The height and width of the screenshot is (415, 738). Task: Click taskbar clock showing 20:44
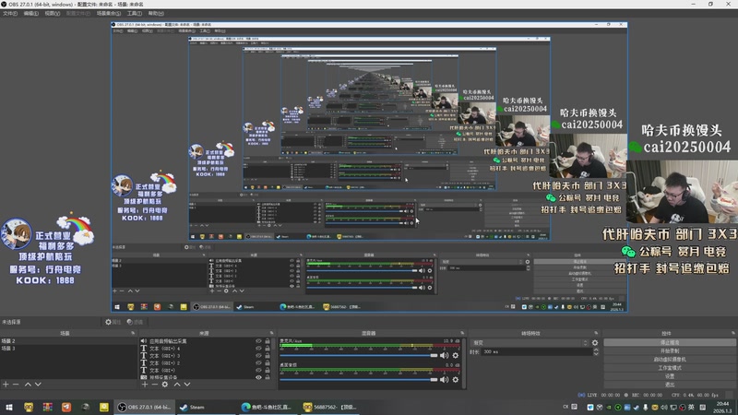tap(722, 407)
